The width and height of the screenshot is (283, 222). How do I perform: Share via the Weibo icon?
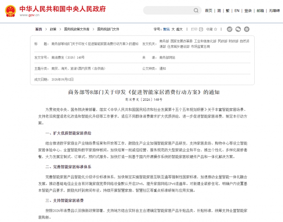tap(229, 29)
